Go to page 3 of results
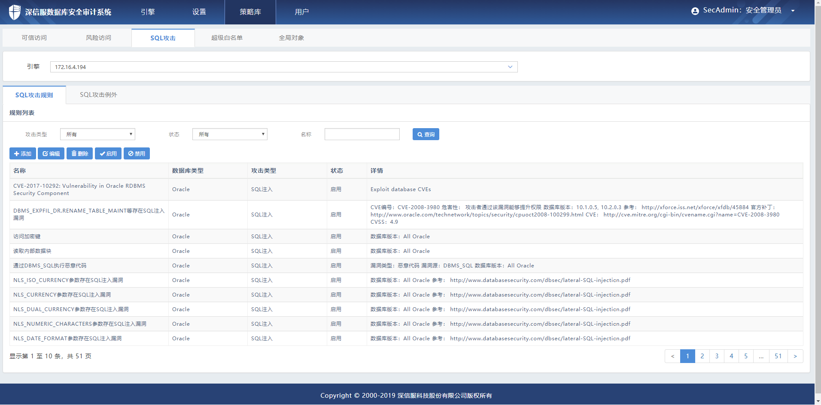This screenshot has width=821, height=405. click(717, 356)
